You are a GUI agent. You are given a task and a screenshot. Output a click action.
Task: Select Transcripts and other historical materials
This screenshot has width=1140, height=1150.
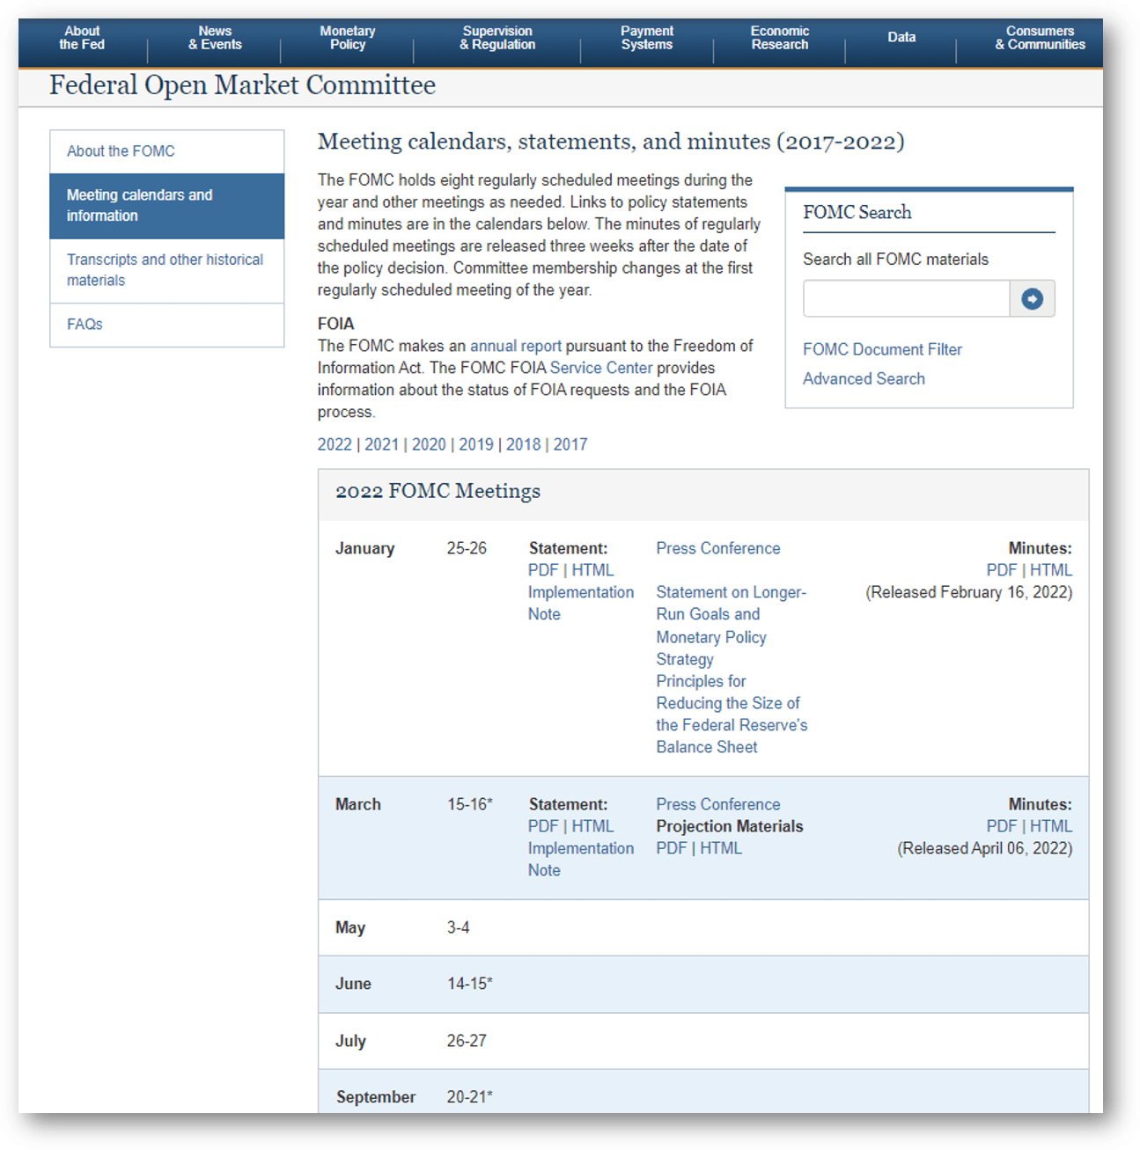click(165, 270)
